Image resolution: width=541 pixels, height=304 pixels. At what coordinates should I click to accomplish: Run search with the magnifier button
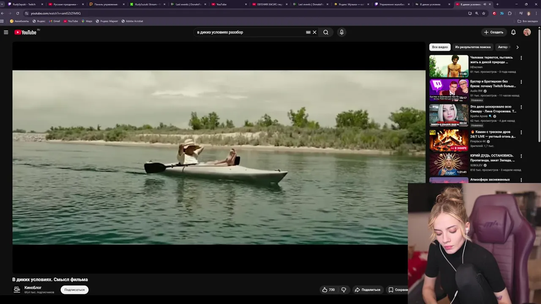(326, 32)
